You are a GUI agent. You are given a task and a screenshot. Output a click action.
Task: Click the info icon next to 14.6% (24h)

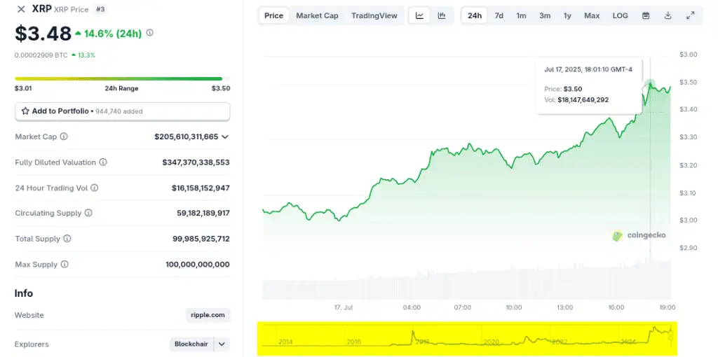[150, 33]
